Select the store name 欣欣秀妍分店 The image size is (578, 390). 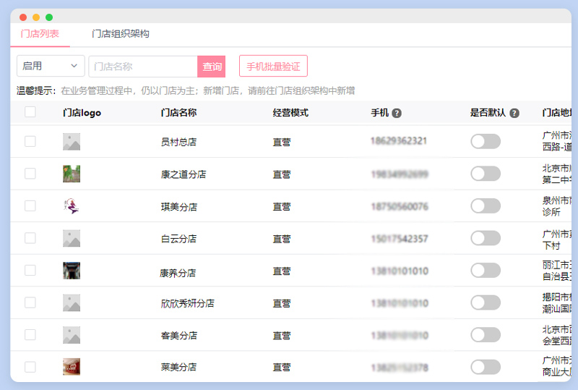188,304
